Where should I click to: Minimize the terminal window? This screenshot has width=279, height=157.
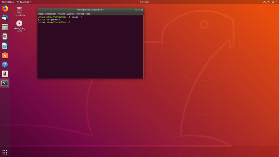click(x=136, y=10)
